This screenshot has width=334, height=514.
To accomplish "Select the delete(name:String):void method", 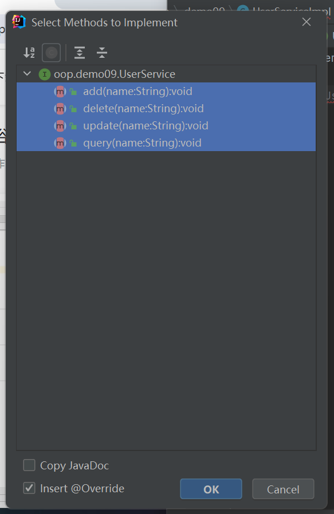I will (166, 109).
